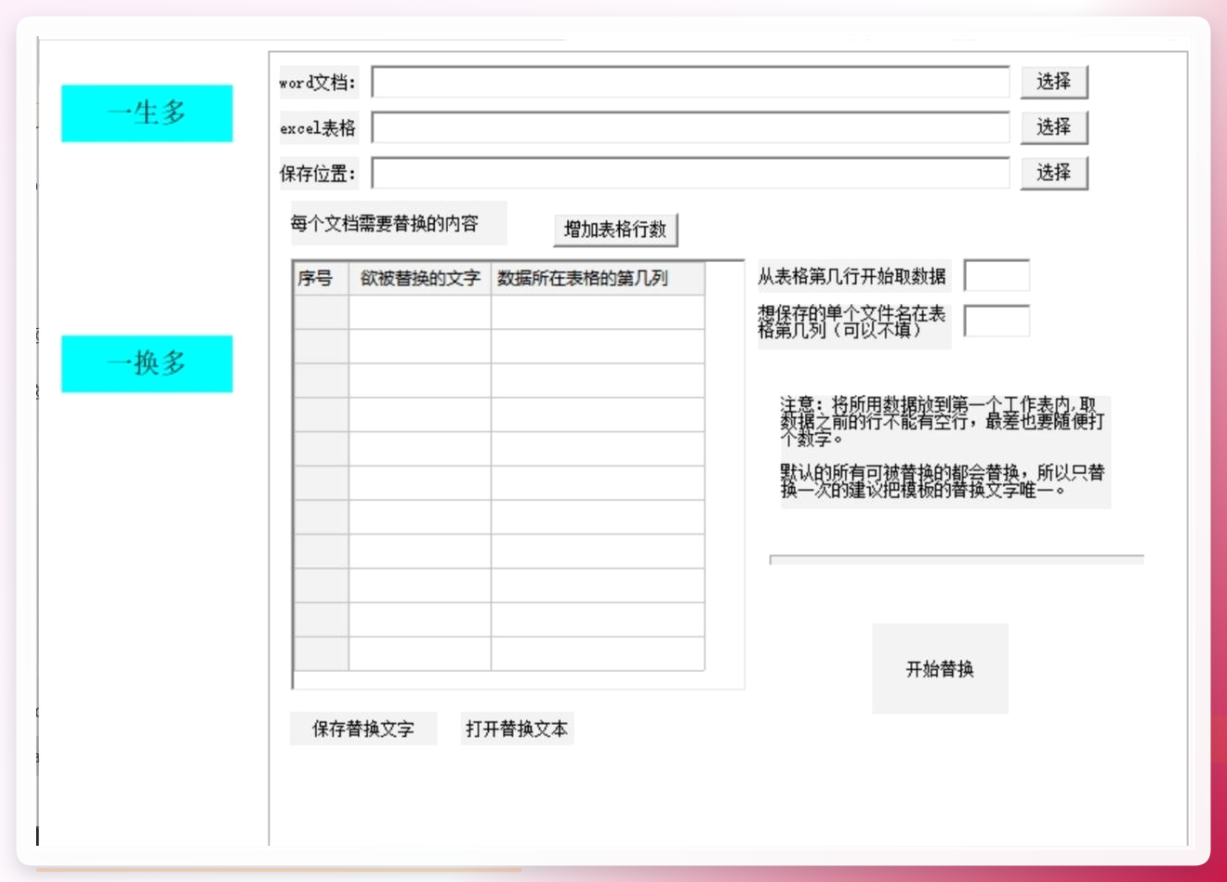Focus the 保存位置 path field
1227x882 pixels.
691,173
